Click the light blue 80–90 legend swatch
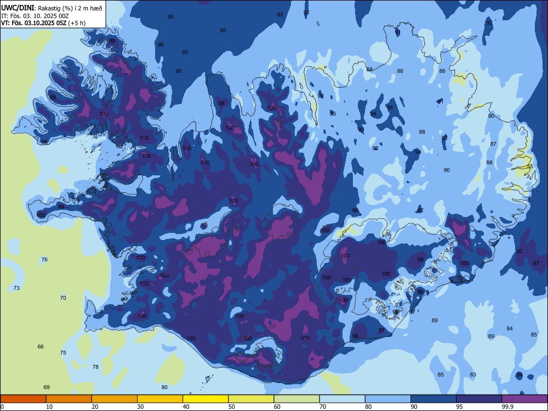This screenshot has height=411, width=548. (x=388, y=399)
